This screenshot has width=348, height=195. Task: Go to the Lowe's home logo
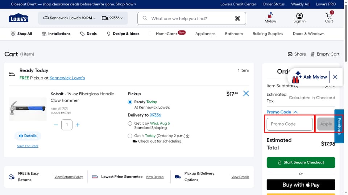[18, 18]
